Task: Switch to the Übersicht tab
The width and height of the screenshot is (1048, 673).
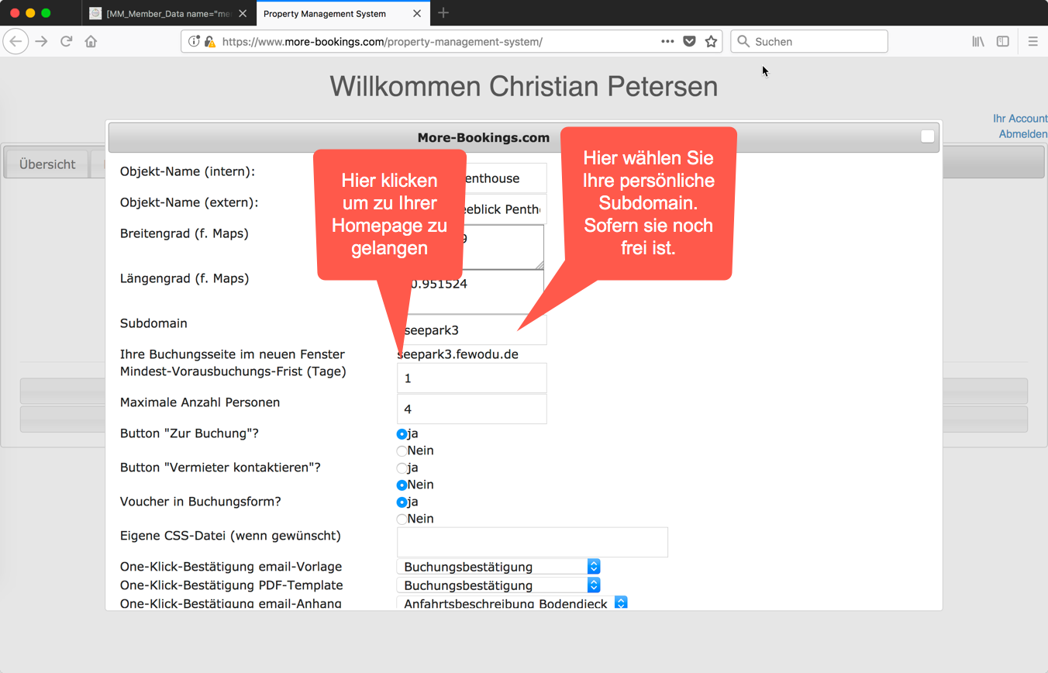Action: (47, 164)
